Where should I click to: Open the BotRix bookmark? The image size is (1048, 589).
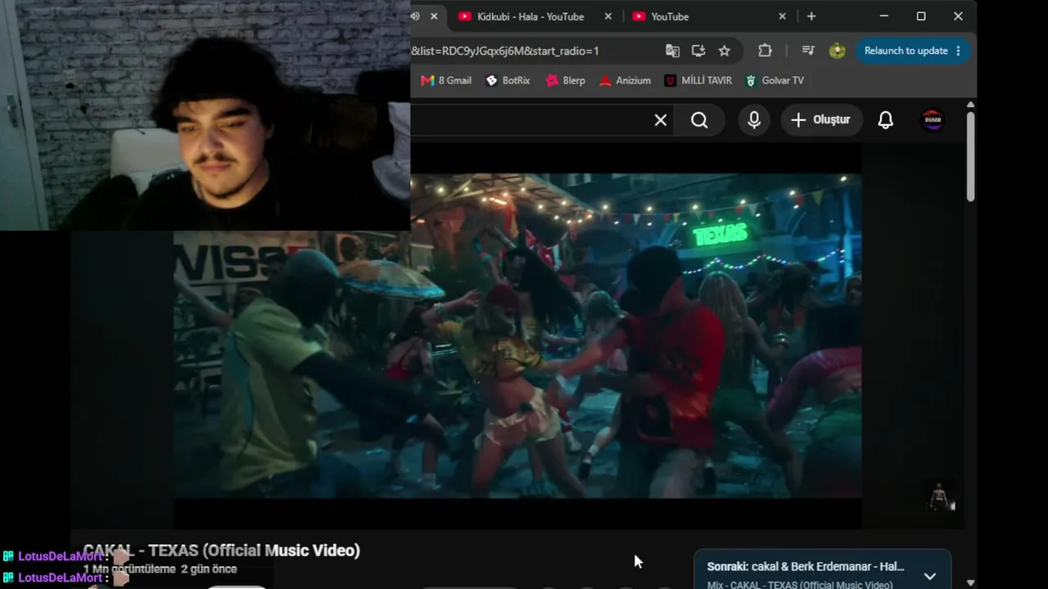pyautogui.click(x=508, y=80)
